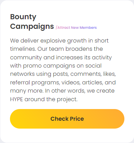Click the Attract New Members tagline
Screen dimensions: 134x143
[77, 27]
